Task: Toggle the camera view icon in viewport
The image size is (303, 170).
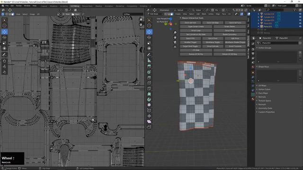Action: pyautogui.click(x=175, y=42)
